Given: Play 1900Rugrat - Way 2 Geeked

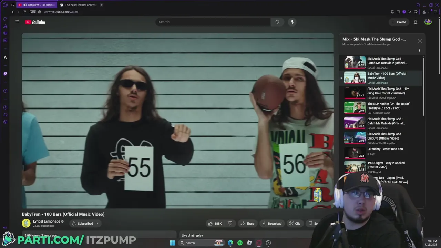Looking at the screenshot, I should click(381, 167).
